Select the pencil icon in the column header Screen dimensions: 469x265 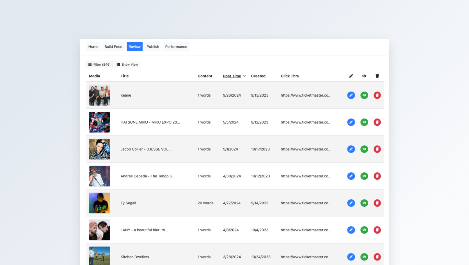(351, 76)
